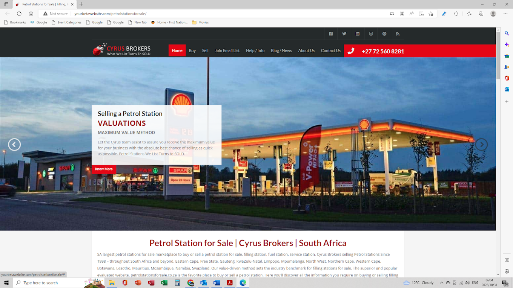The image size is (513, 288).
Task: Open the weather 12°C Cloudy widget
Action: [x=418, y=283]
